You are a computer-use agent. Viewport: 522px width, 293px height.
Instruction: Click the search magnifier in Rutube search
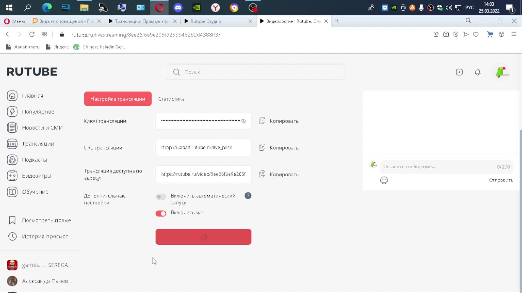pyautogui.click(x=176, y=72)
